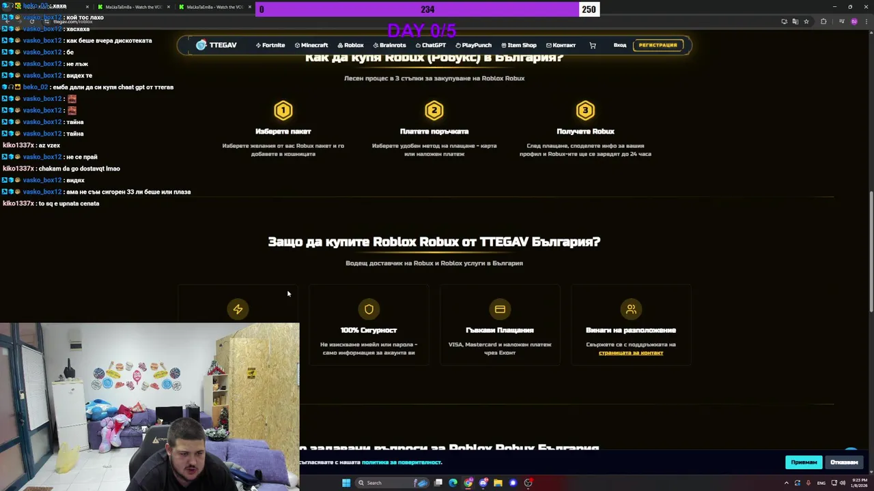Click the 100% Сигурност heading
This screenshot has width=874, height=491.
tap(369, 330)
